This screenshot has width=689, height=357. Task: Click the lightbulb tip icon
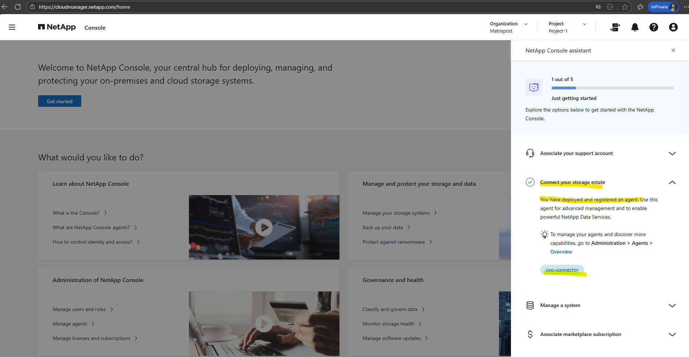pyautogui.click(x=545, y=234)
